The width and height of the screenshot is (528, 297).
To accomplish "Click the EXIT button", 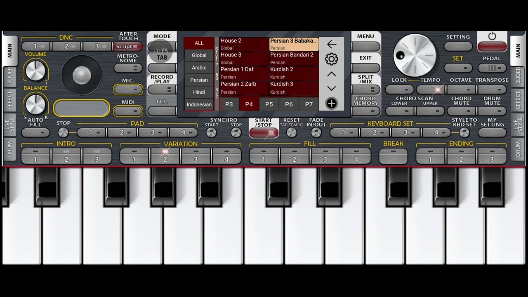I will pyautogui.click(x=365, y=68).
